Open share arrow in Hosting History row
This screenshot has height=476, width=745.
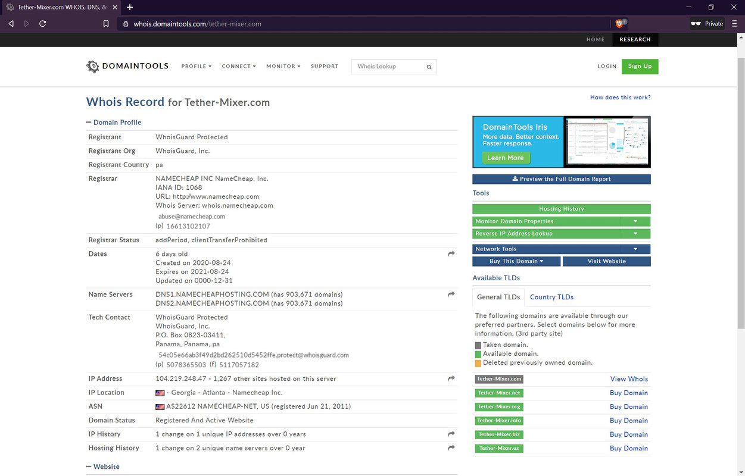pyautogui.click(x=451, y=447)
